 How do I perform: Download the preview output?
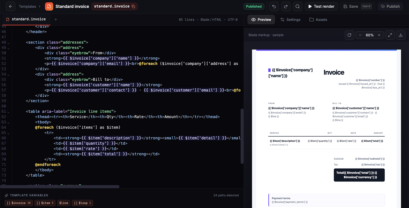click(401, 35)
